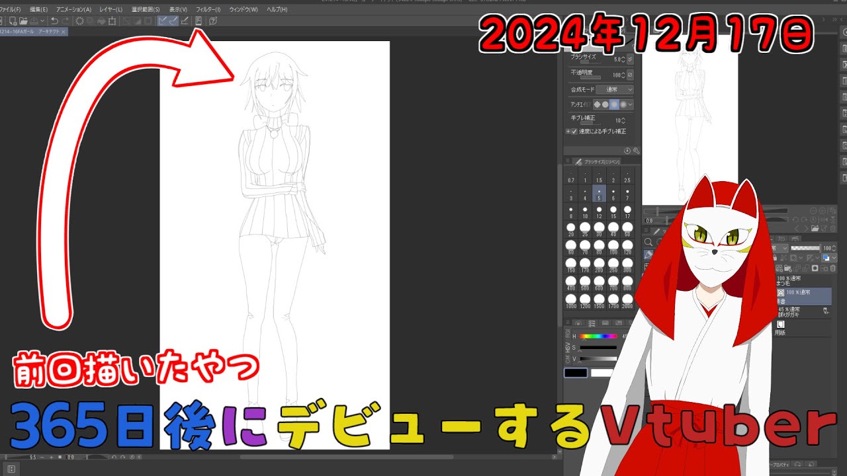Click the flip horizontal icon in the Navigator
The width and height of the screenshot is (847, 476).
point(823,219)
